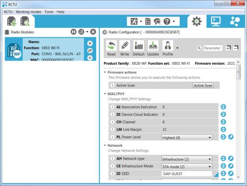Close all radio modules icon
Viewport: 247px width, 186px height.
tap(93, 32)
